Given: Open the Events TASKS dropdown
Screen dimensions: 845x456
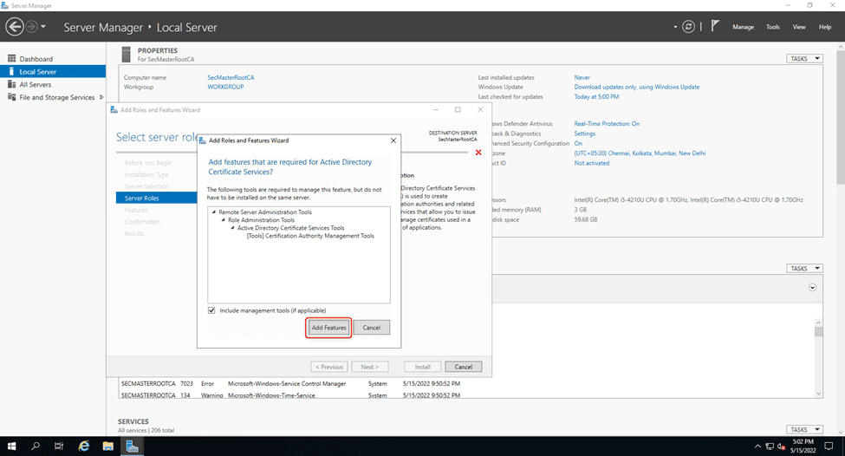Looking at the screenshot, I should (804, 269).
